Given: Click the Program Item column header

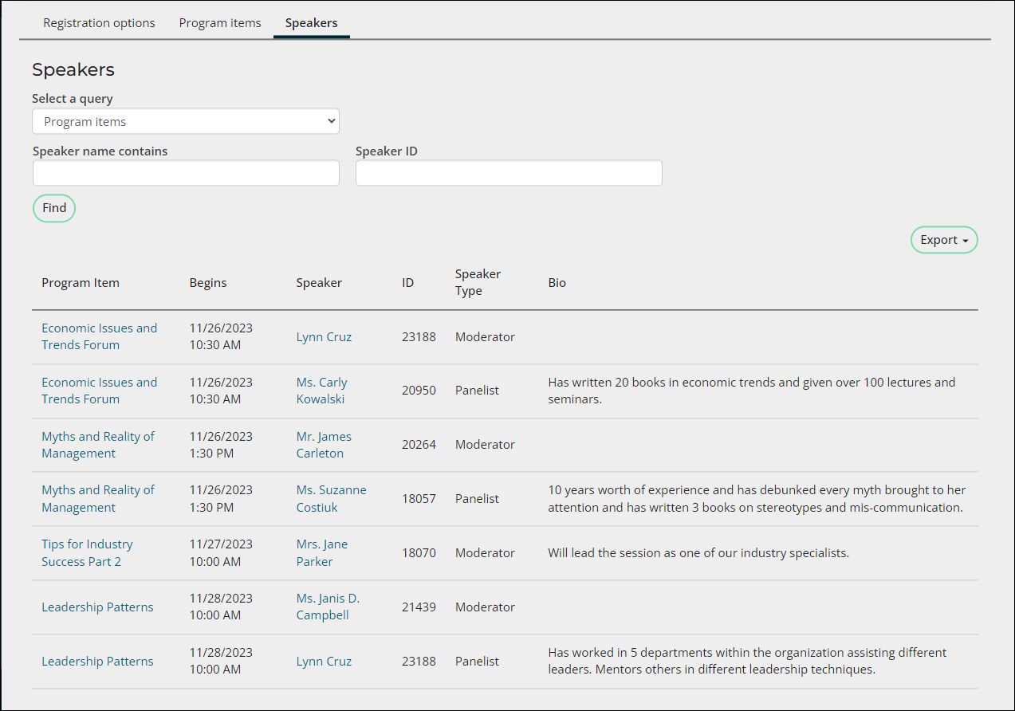Looking at the screenshot, I should coord(81,282).
